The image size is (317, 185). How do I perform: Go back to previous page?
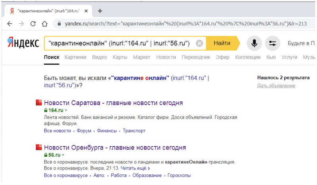(10, 24)
